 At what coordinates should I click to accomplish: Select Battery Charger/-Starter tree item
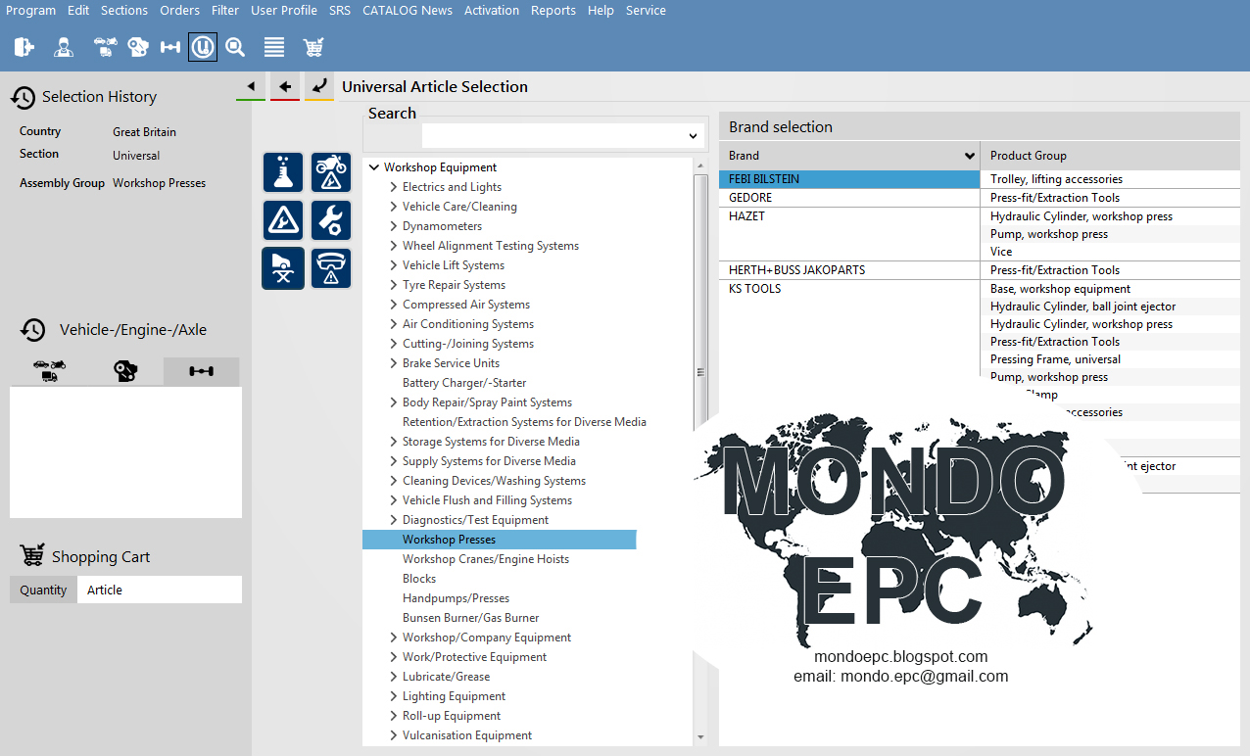pos(464,383)
